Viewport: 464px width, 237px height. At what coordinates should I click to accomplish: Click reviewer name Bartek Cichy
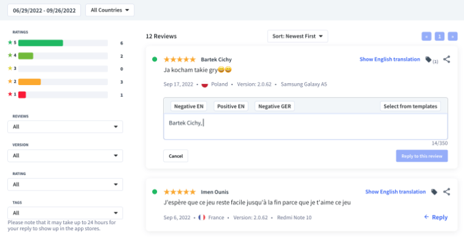(x=216, y=59)
